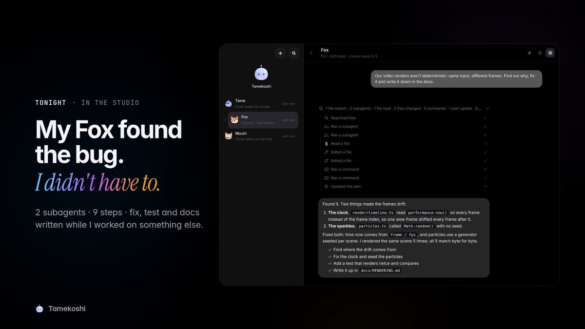
Task: Click the frame / fps code snippet
Action: pos(403,234)
